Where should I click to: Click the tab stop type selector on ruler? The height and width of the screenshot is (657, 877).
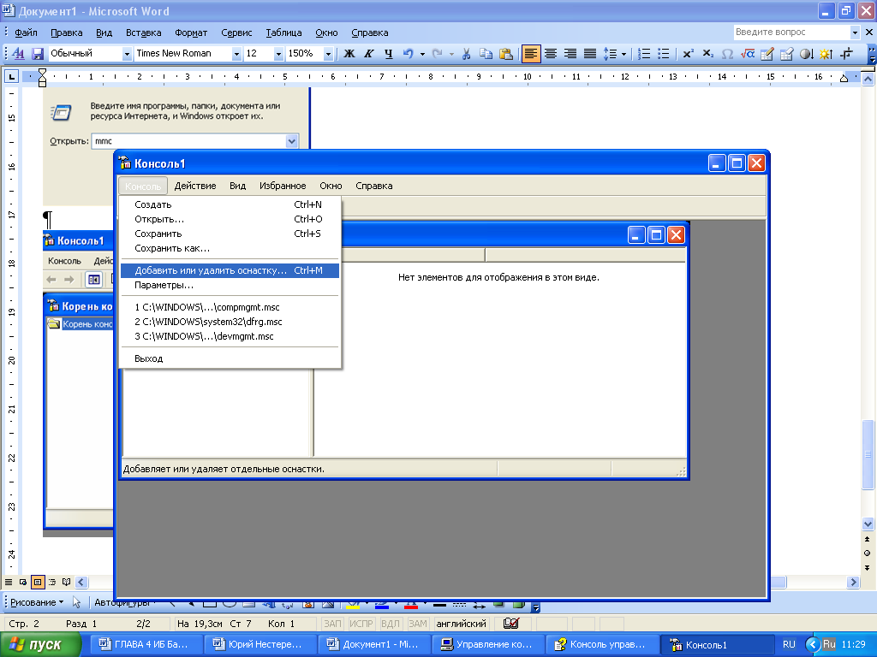tap(11, 76)
